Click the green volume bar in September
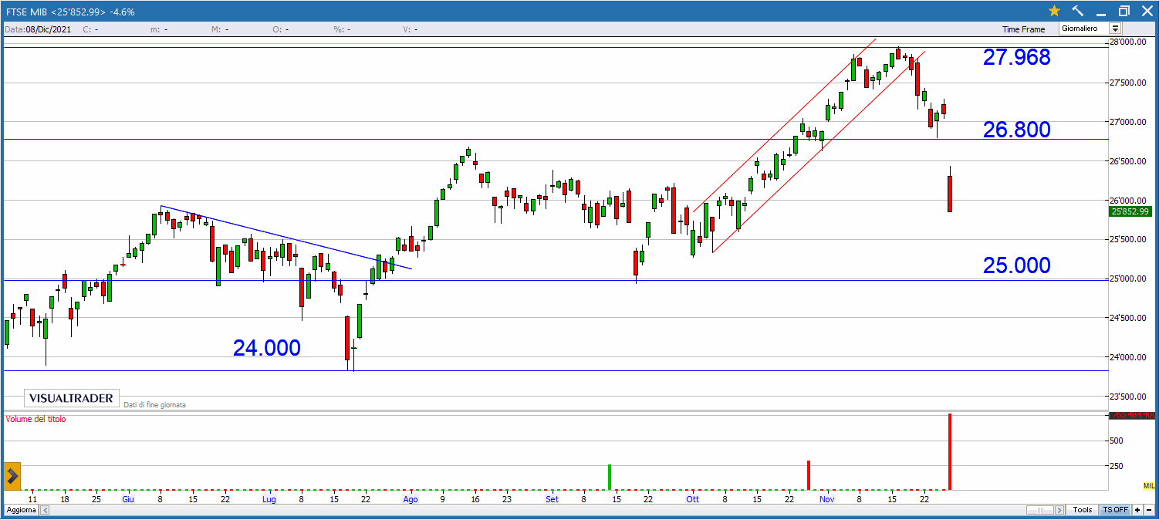Viewport: 1159px width, 520px height. pyautogui.click(x=609, y=477)
